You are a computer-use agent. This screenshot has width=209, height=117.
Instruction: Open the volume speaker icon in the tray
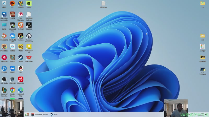coord(195,114)
